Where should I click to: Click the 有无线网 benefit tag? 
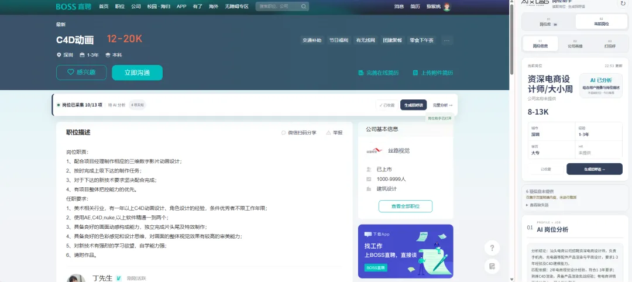tap(366, 40)
